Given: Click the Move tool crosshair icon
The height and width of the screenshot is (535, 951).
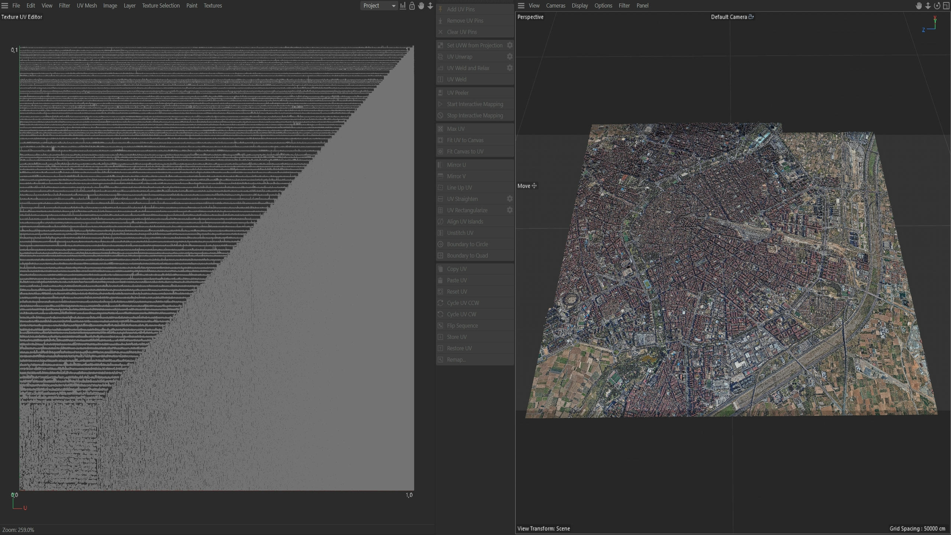Looking at the screenshot, I should pos(534,186).
